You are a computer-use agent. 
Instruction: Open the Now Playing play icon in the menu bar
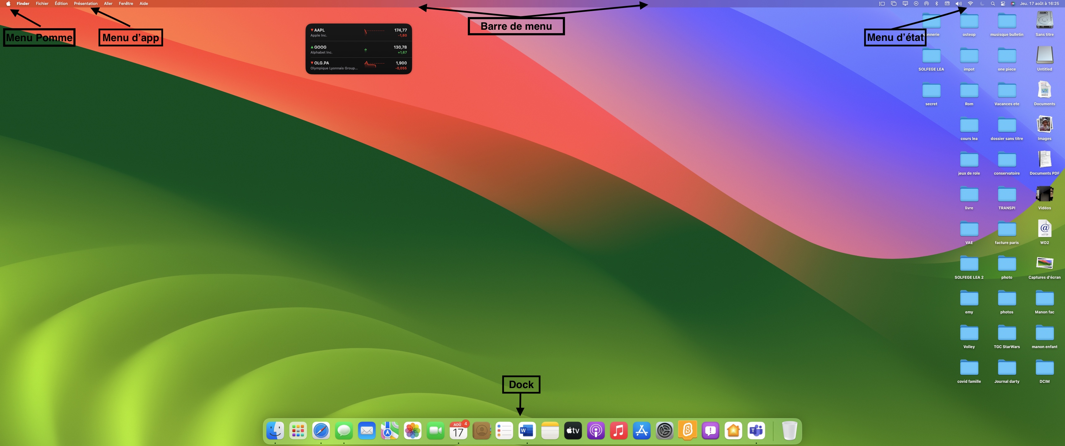(x=916, y=3)
